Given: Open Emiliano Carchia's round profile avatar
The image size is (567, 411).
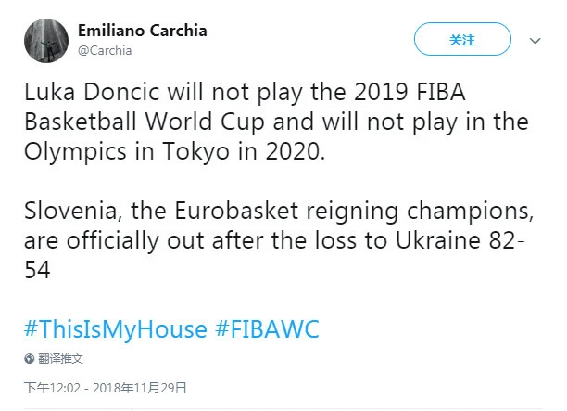Looking at the screenshot, I should click(x=46, y=40).
